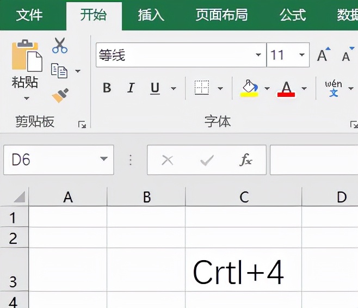Click the 粘贴 paste button label
The height and width of the screenshot is (308, 358).
click(x=24, y=82)
